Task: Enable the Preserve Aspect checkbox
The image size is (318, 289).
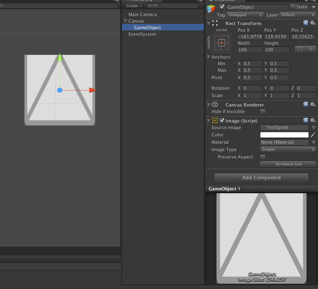Action: pyautogui.click(x=262, y=157)
